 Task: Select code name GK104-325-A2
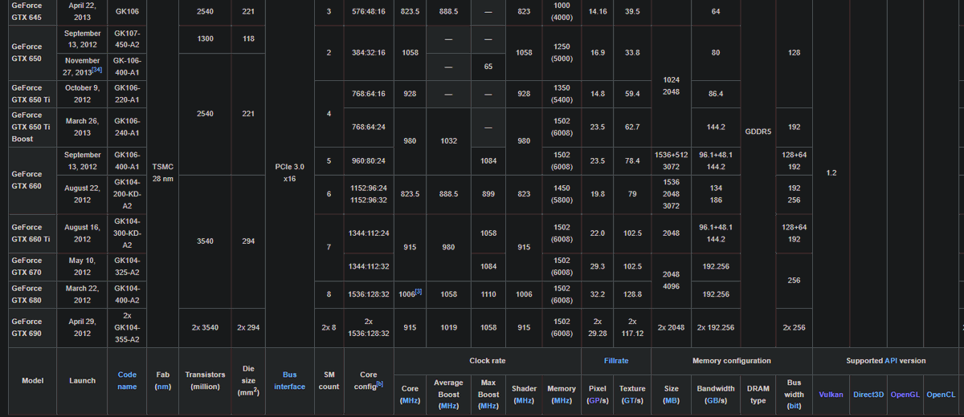point(127,267)
